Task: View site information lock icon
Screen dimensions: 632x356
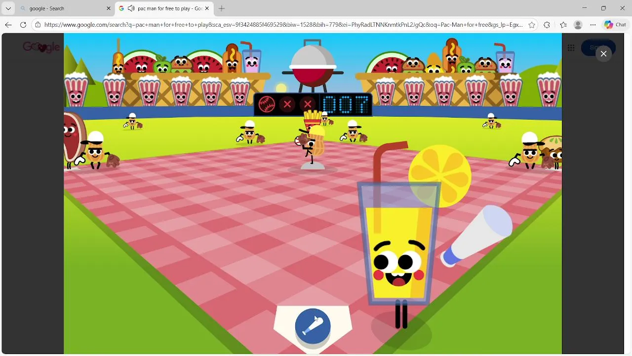Action: click(38, 25)
